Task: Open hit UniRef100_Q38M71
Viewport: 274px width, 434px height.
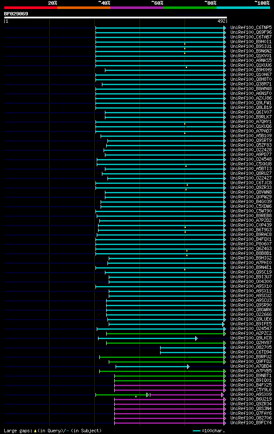Action: [251, 84]
